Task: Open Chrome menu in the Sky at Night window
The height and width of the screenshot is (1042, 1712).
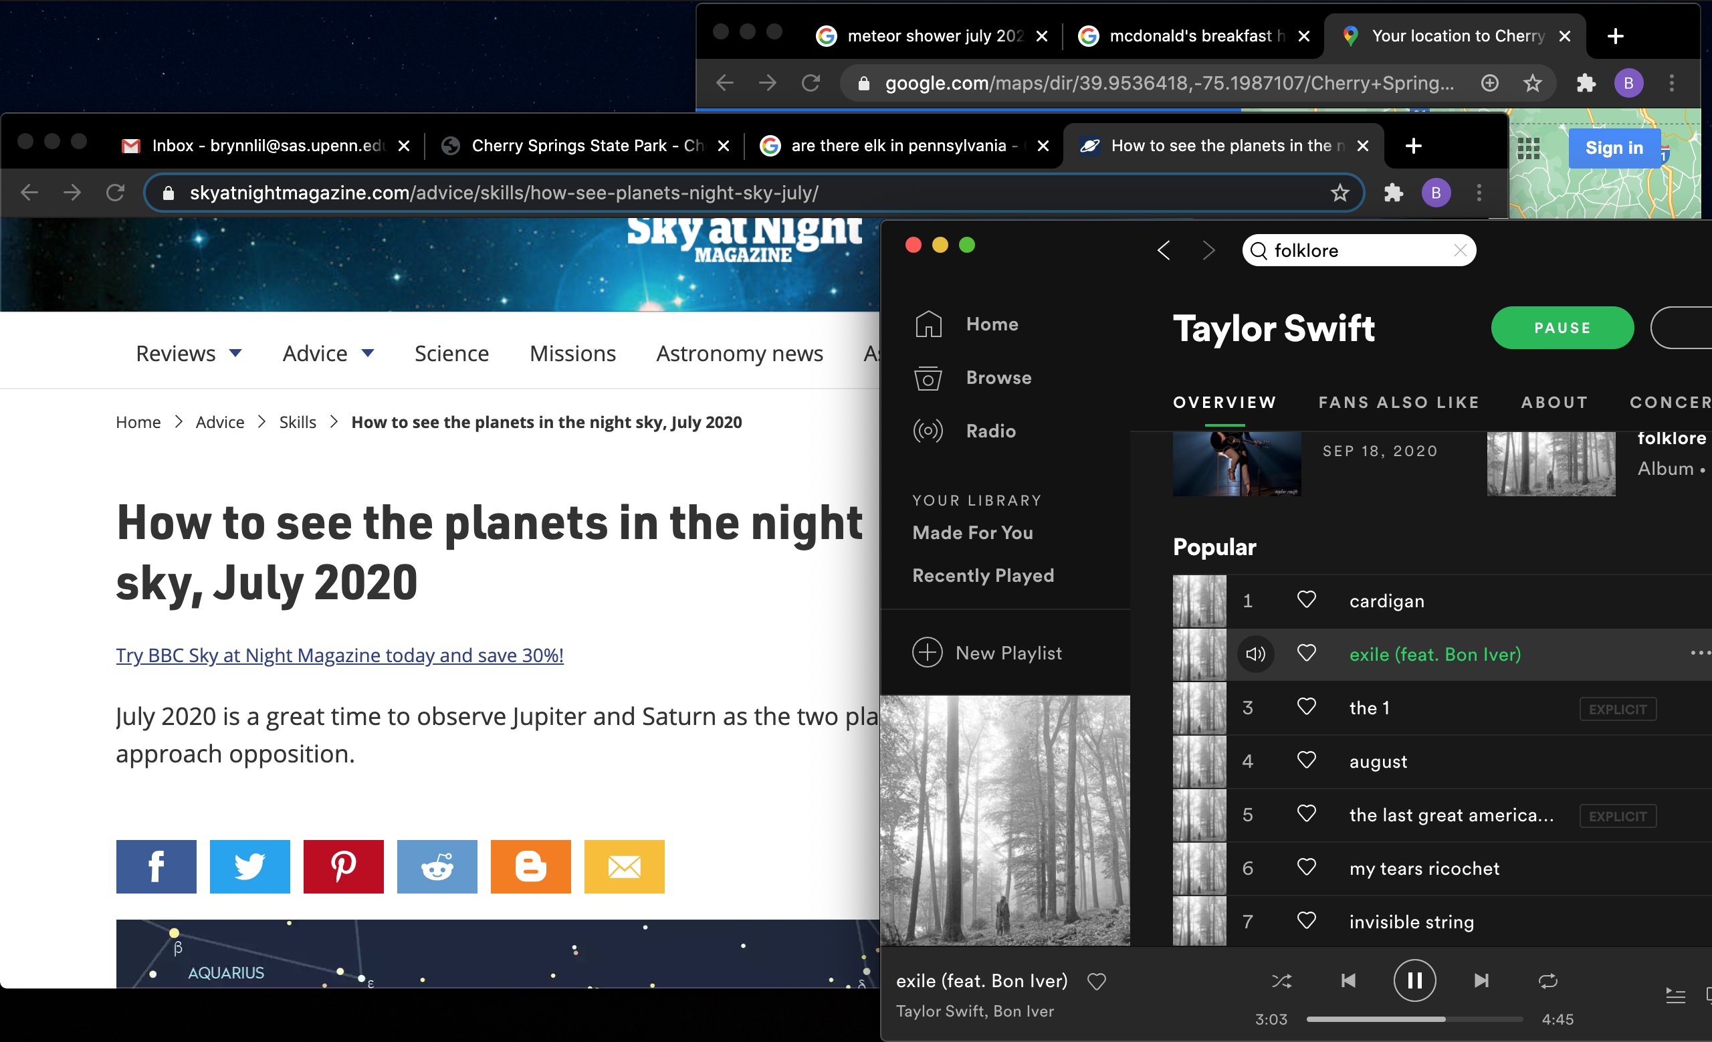Action: click(x=1479, y=193)
